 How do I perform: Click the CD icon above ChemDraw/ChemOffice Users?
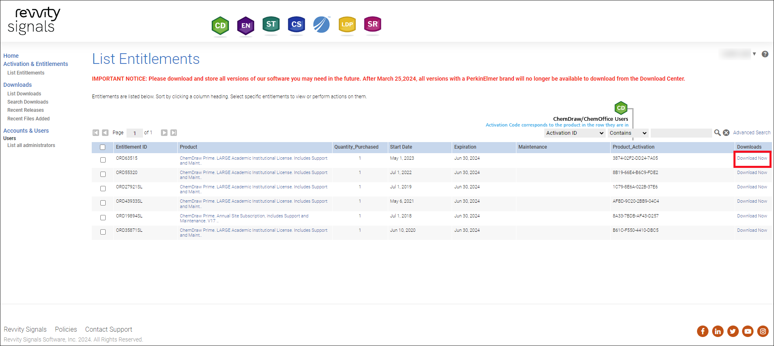621,108
